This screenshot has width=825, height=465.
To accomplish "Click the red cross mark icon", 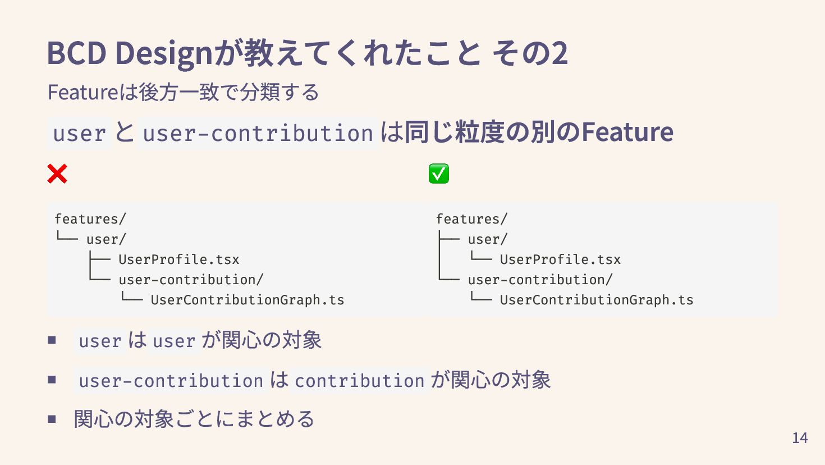I will coord(57,174).
